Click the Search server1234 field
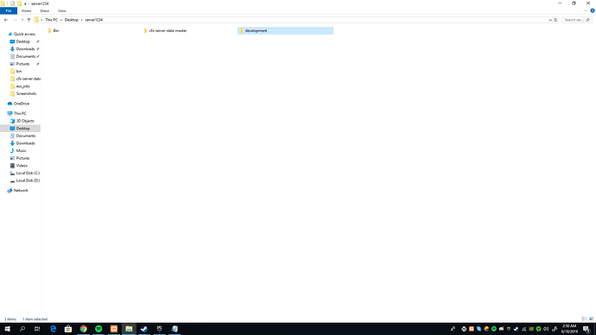This screenshot has width=596, height=335. click(x=577, y=20)
